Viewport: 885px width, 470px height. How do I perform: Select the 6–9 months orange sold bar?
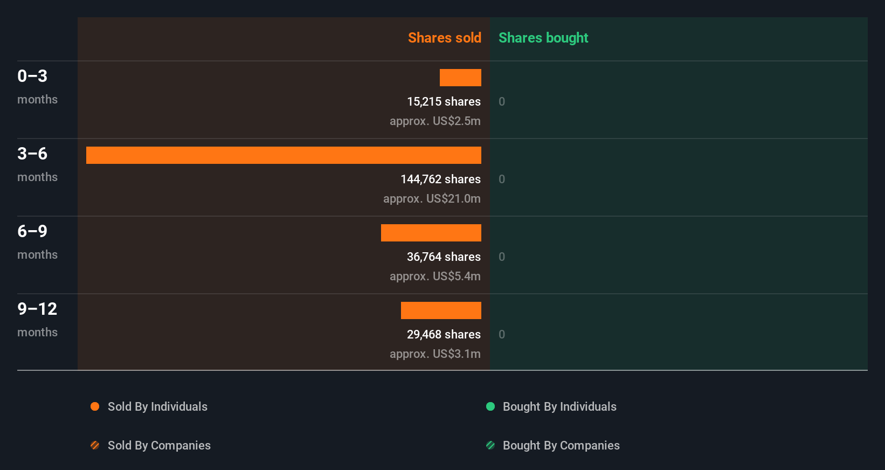pyautogui.click(x=431, y=233)
